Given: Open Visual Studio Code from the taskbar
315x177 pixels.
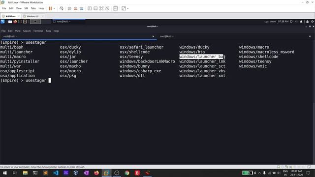Looking at the screenshot, I should tap(56, 173).
